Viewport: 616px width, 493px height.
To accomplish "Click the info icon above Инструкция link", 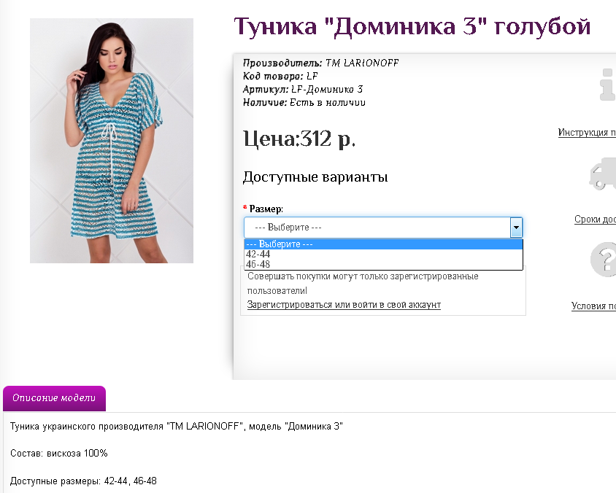I will coord(608,85).
